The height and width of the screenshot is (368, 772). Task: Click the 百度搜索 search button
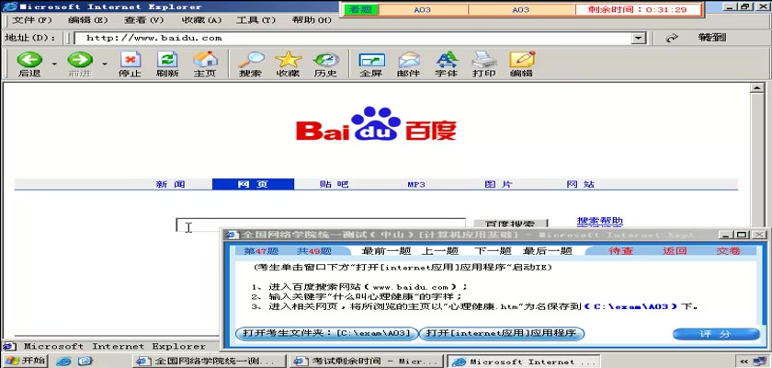point(511,224)
